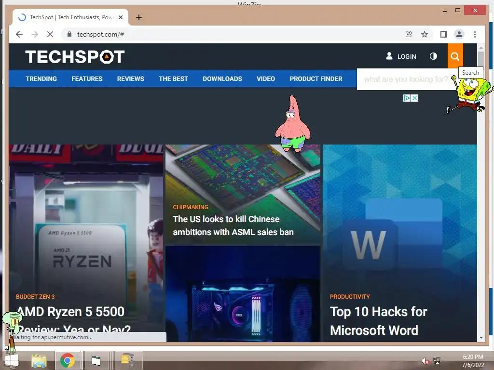Open the ASML sales ban article headline
The height and width of the screenshot is (370, 494).
click(x=233, y=225)
